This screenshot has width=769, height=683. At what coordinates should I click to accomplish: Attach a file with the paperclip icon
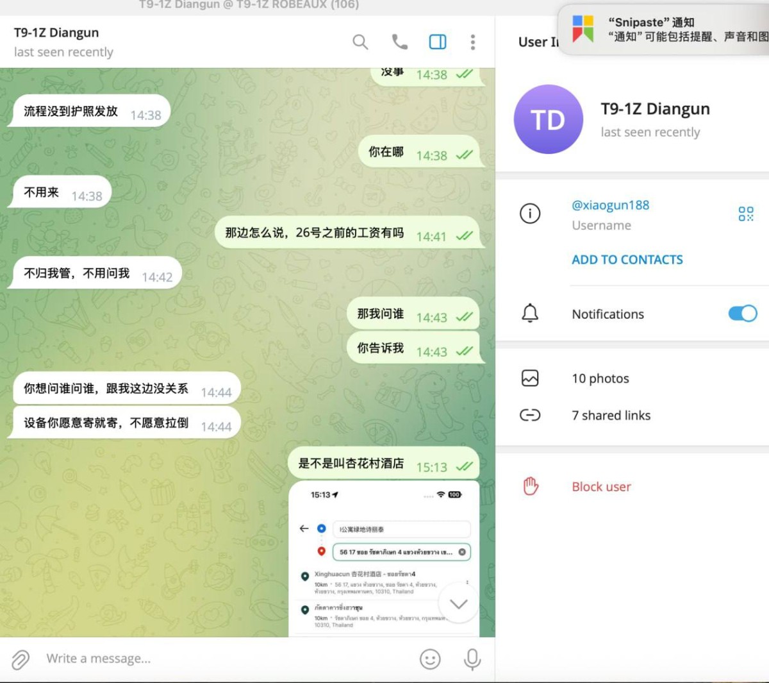pyautogui.click(x=21, y=659)
